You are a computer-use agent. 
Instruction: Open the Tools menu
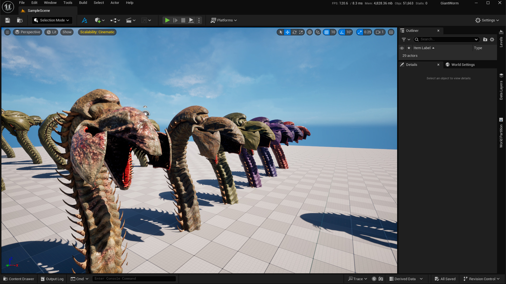coord(68,3)
